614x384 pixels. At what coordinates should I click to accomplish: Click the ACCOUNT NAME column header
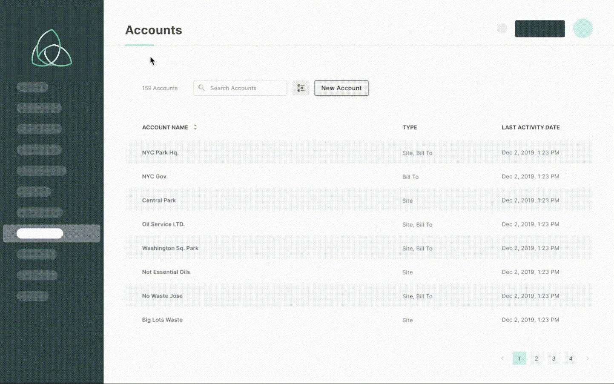165,127
